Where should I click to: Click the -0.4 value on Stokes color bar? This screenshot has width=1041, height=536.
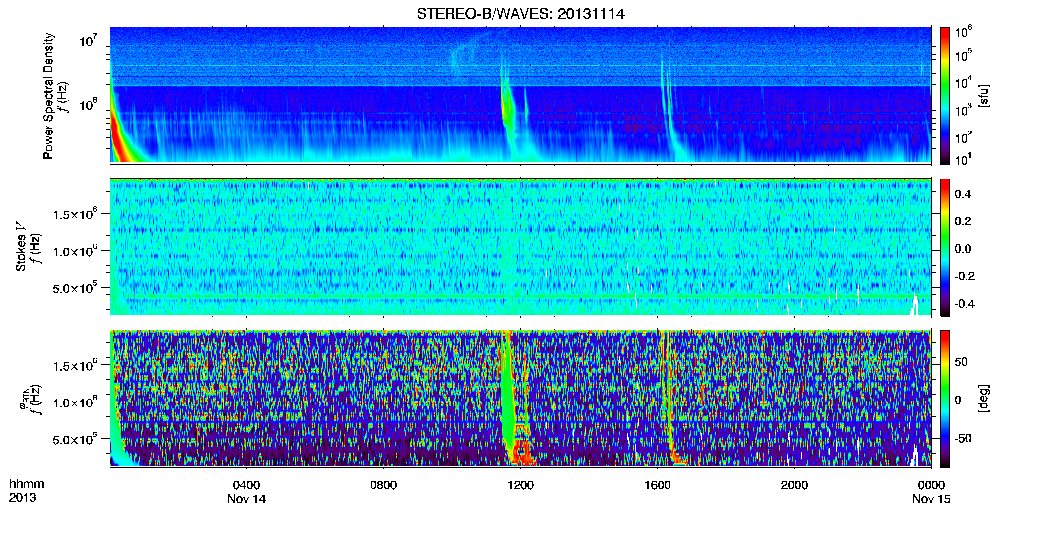tap(965, 304)
